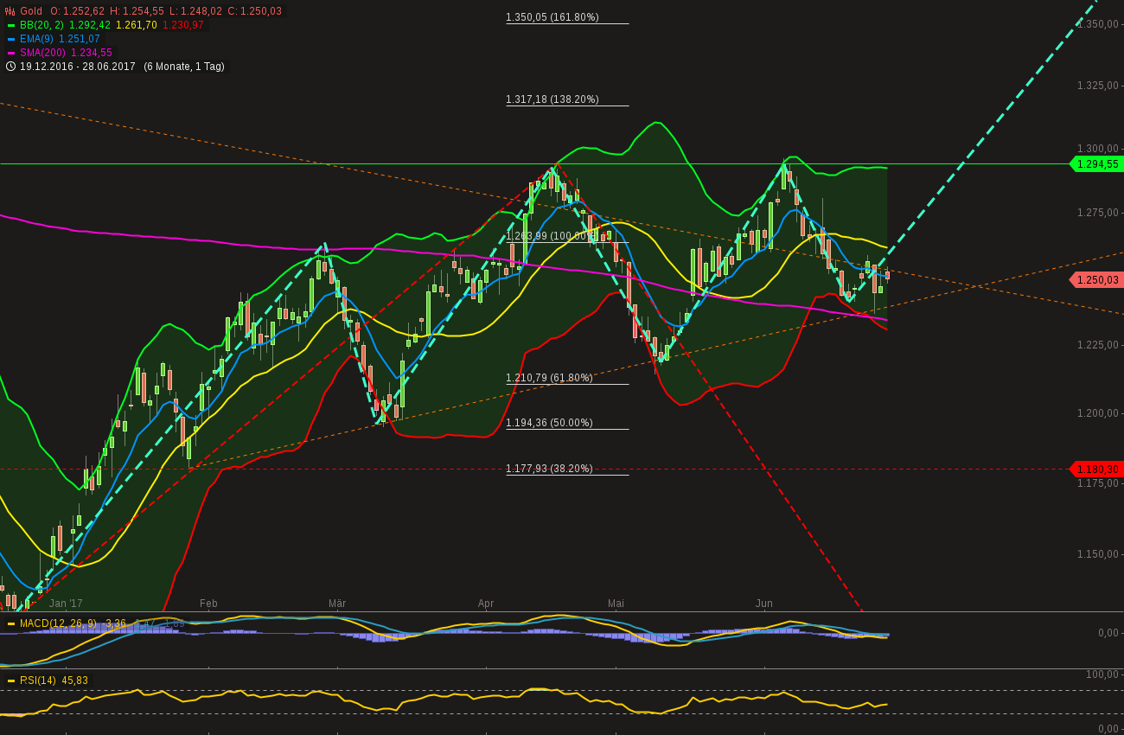Viewport: 1124px width, 735px height.
Task: Click the 1.200,00 price axis label
Action: [1098, 412]
